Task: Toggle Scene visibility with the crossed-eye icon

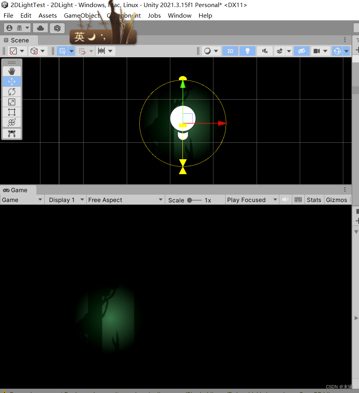Action: pyautogui.click(x=301, y=51)
